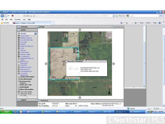This screenshot has height=124, width=165.
Task: Open the Favorites menu
Action: click(x=17, y=19)
